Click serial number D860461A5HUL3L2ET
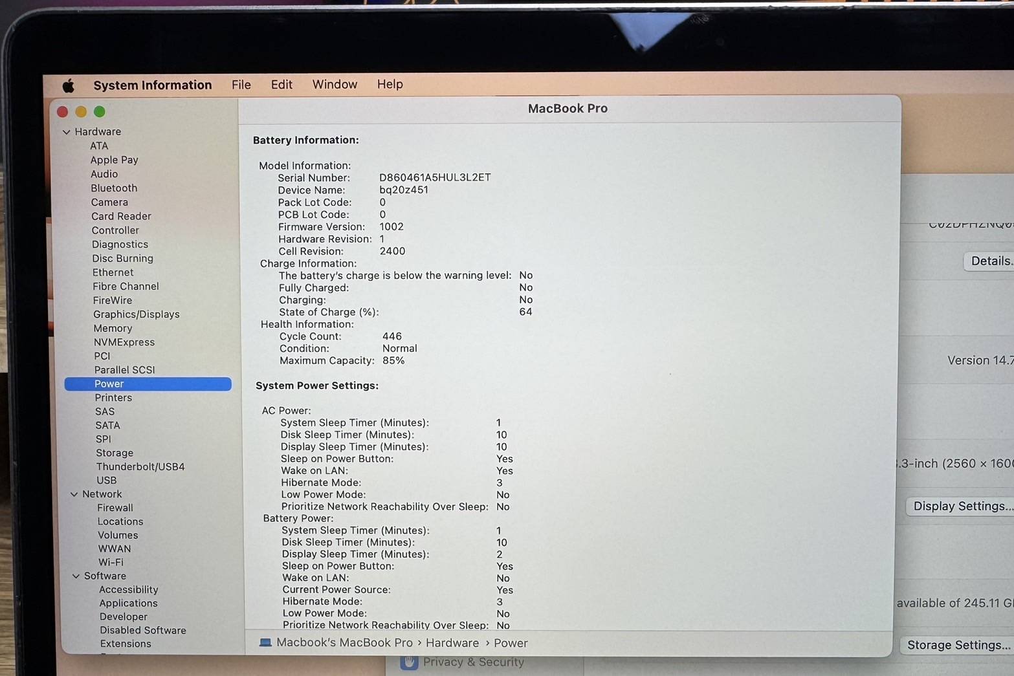This screenshot has height=676, width=1014. [435, 177]
